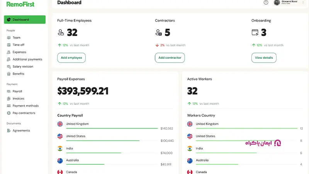Click the Team icon in sidebar

point(9,38)
